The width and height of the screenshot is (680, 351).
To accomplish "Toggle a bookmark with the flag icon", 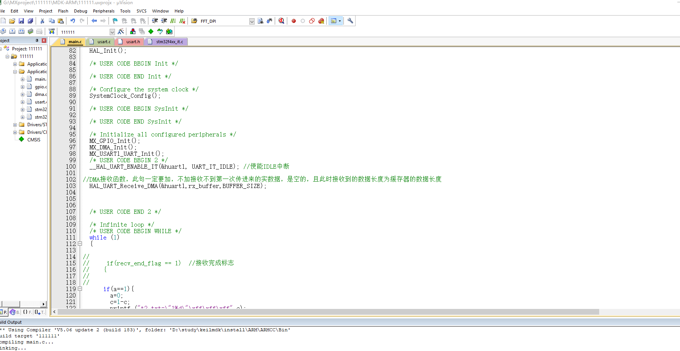I will coord(114,21).
